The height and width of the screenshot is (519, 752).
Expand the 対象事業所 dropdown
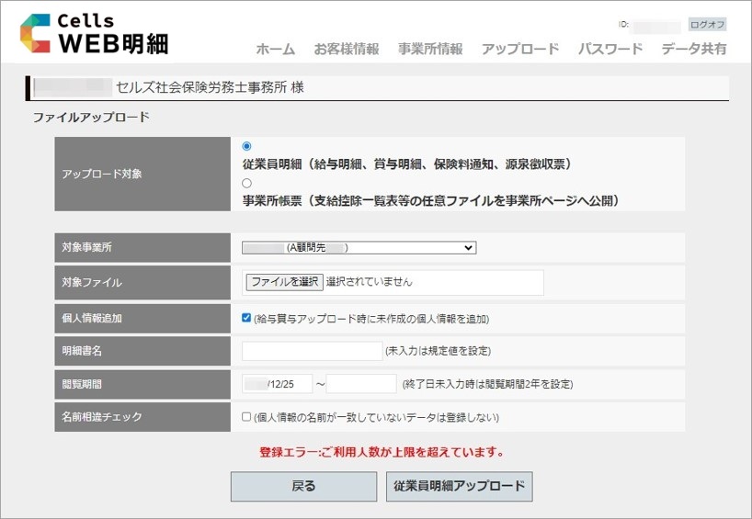pos(359,247)
